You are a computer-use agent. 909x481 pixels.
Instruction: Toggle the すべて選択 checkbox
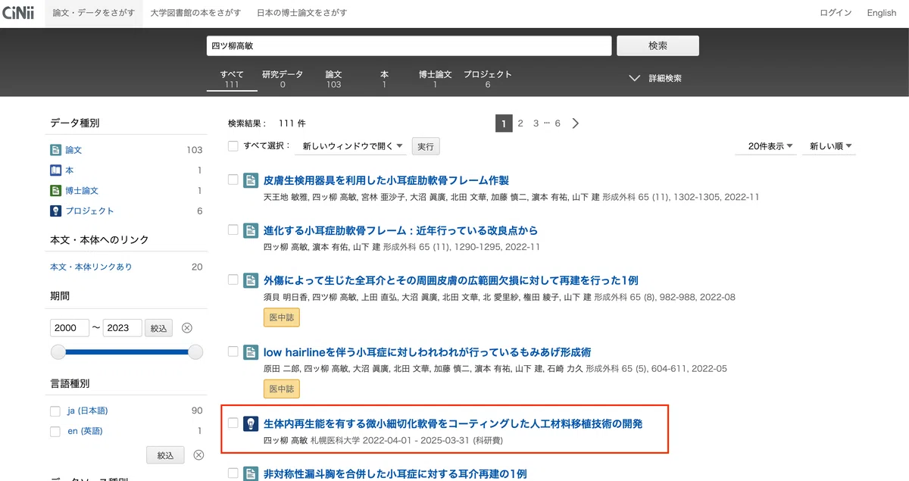point(233,145)
